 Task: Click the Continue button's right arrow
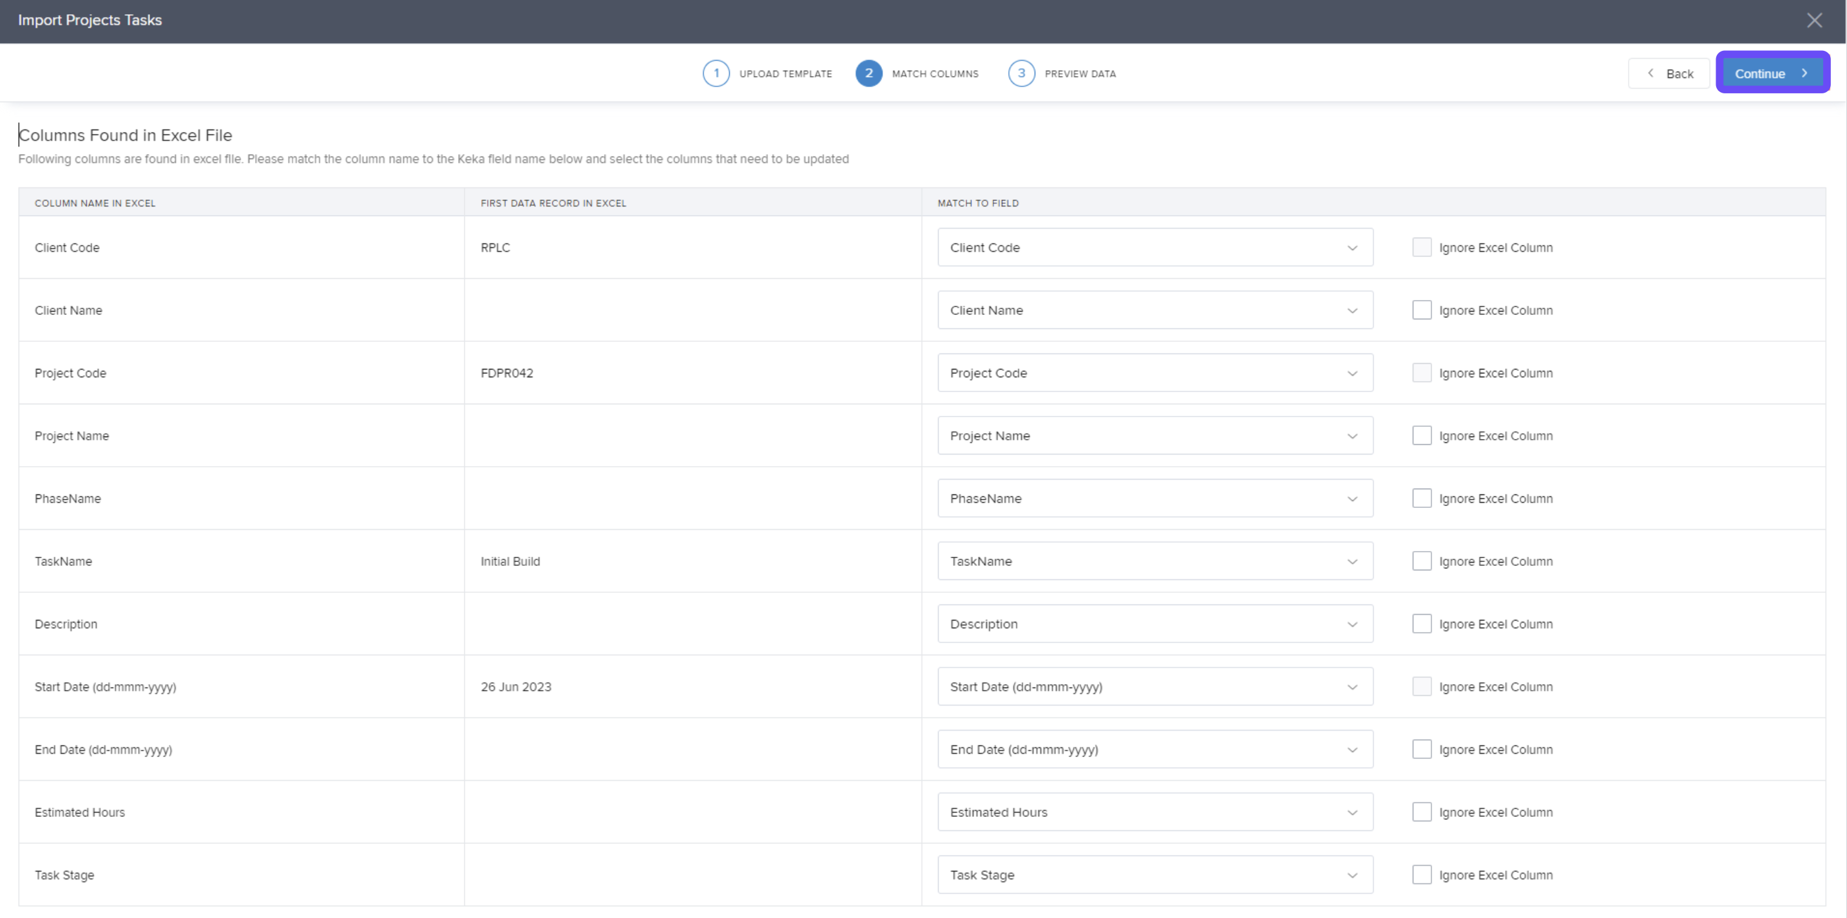click(1804, 73)
